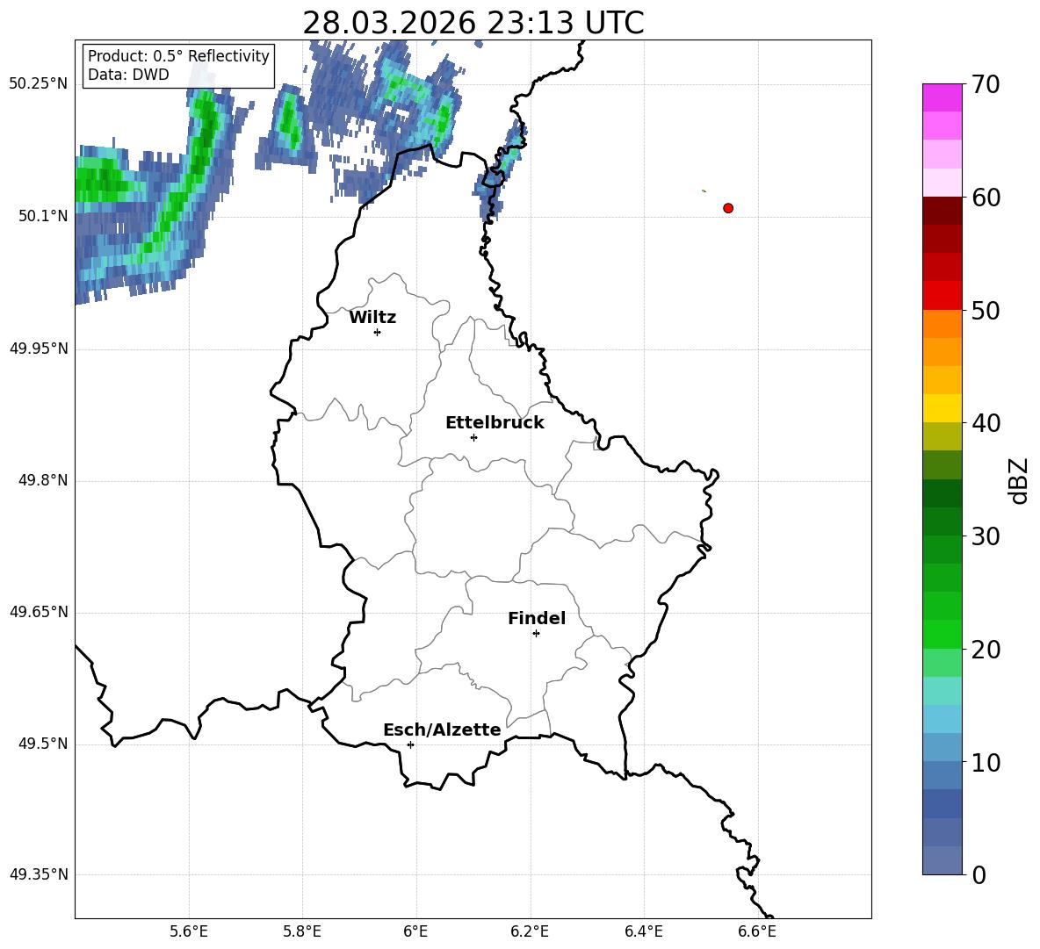
Task: Click the red dot station marker
Action: click(x=728, y=208)
